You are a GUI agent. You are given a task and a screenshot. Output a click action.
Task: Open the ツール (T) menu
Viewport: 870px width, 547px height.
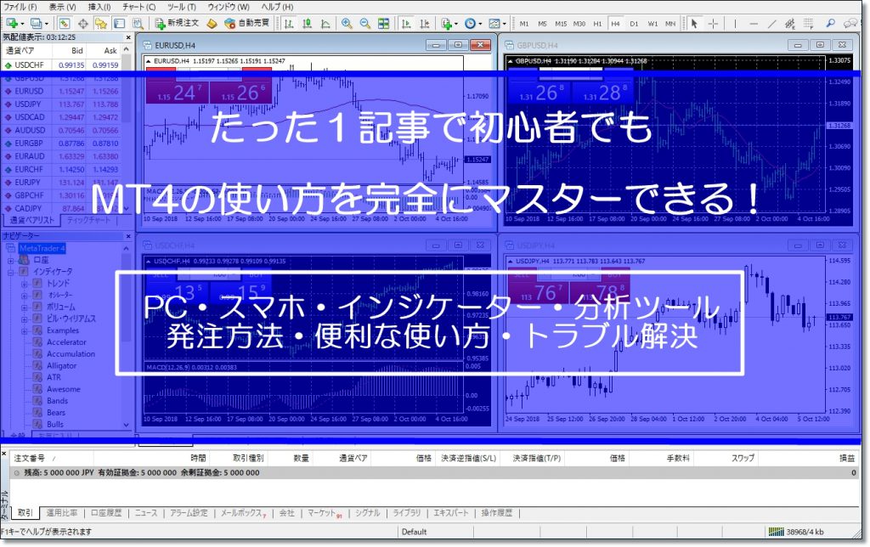tap(182, 7)
